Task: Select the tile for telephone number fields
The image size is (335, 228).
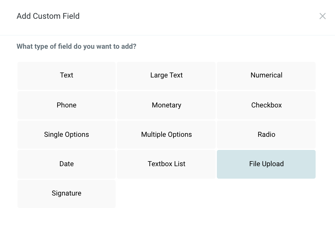Action: pyautogui.click(x=67, y=105)
